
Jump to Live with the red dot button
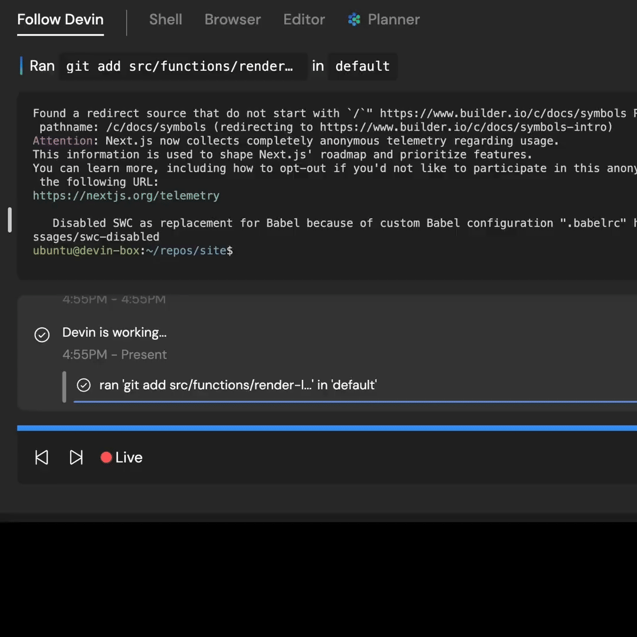122,458
